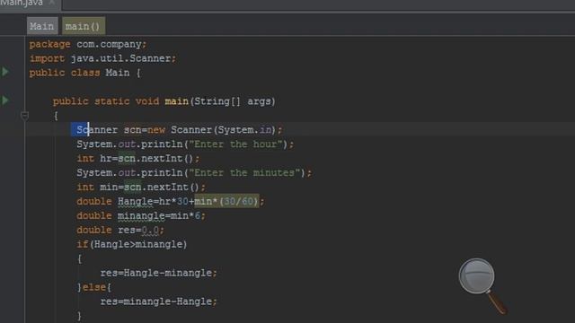The width and height of the screenshot is (575, 323).
Task: Click 'String[] args' parameter text
Action: (x=233, y=101)
